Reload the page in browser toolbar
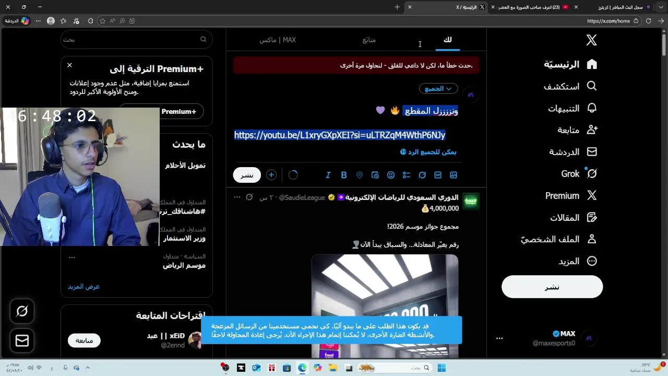The width and height of the screenshot is (668, 376). click(648, 21)
